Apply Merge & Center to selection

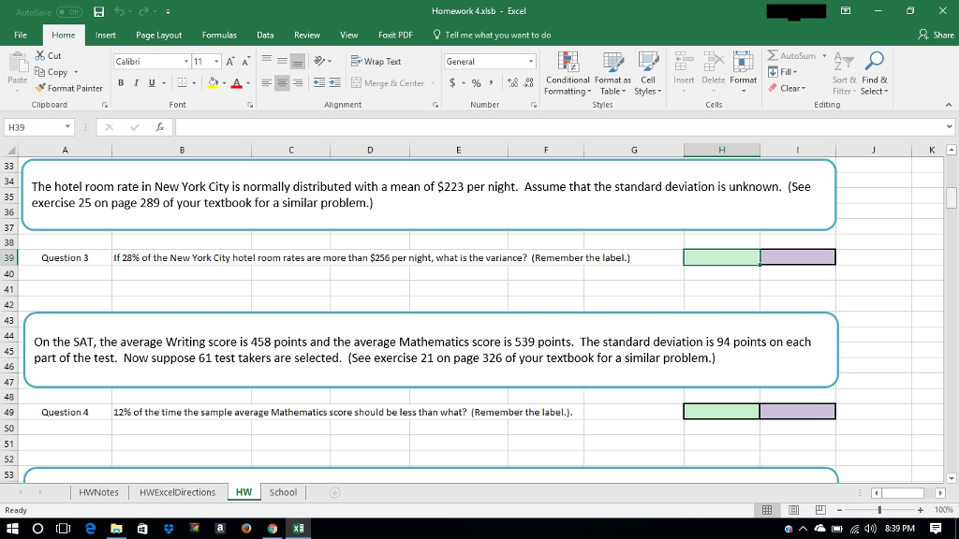391,84
